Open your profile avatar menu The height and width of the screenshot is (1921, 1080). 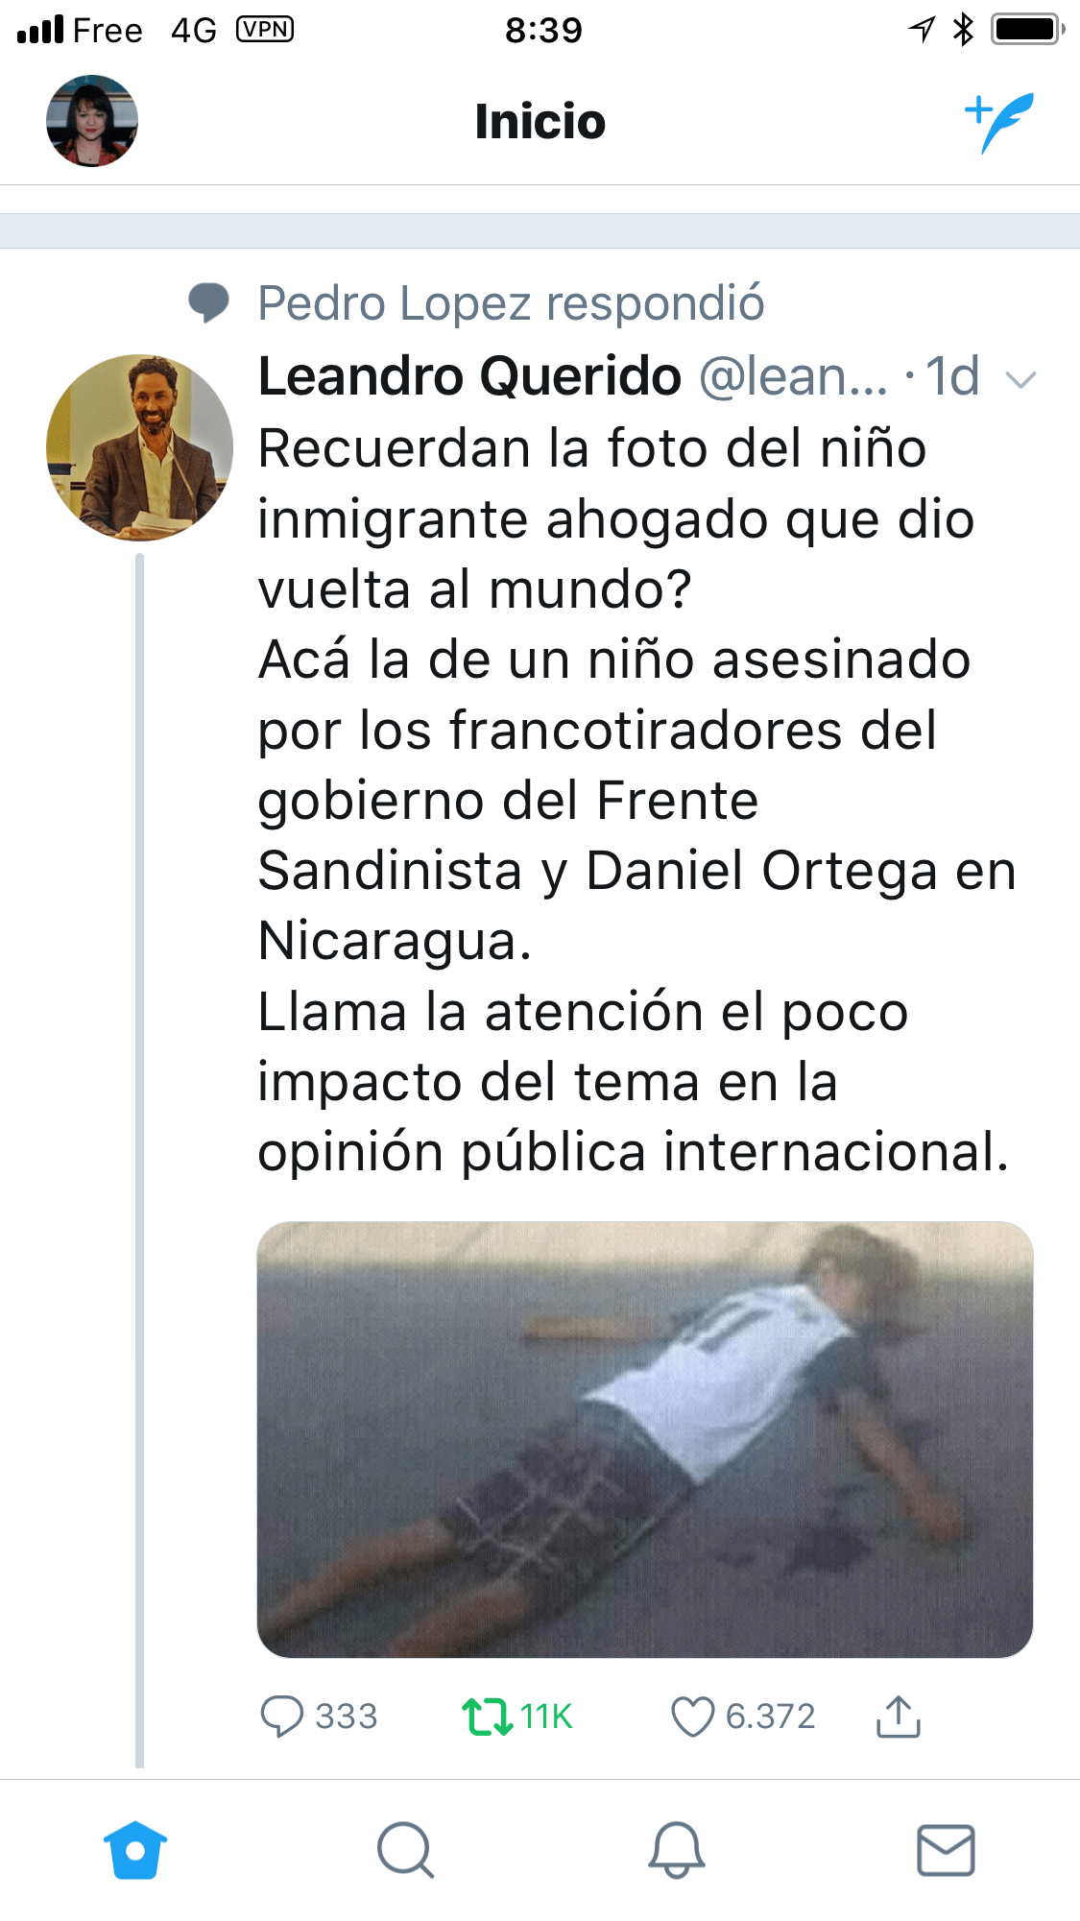[92, 121]
